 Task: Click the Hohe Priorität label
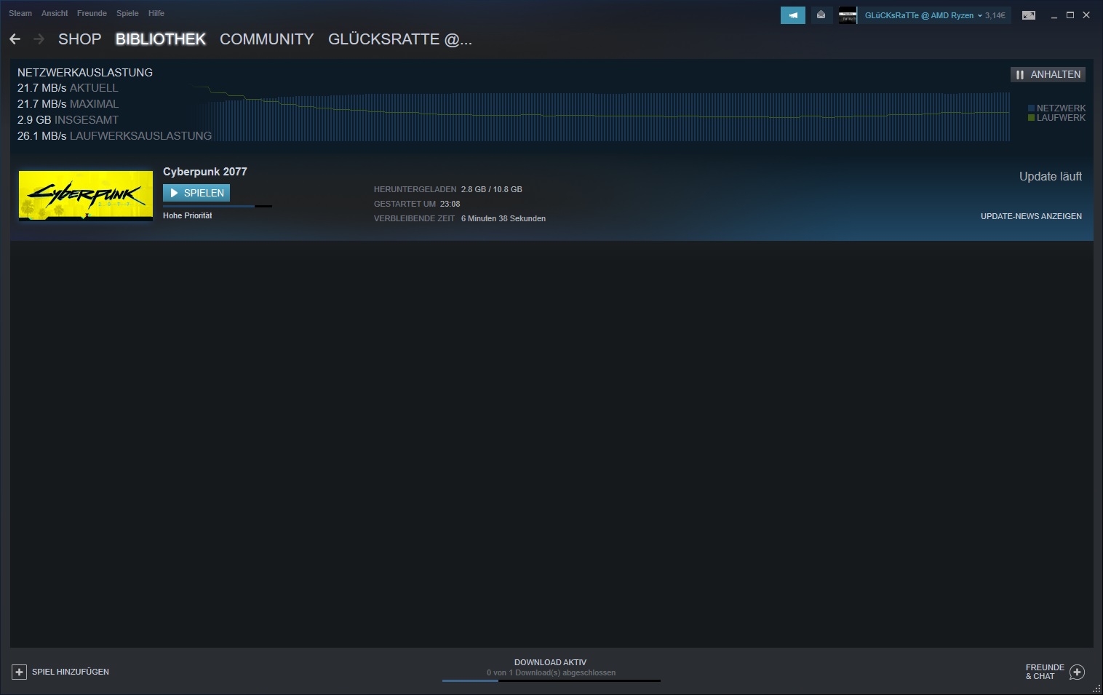click(188, 215)
